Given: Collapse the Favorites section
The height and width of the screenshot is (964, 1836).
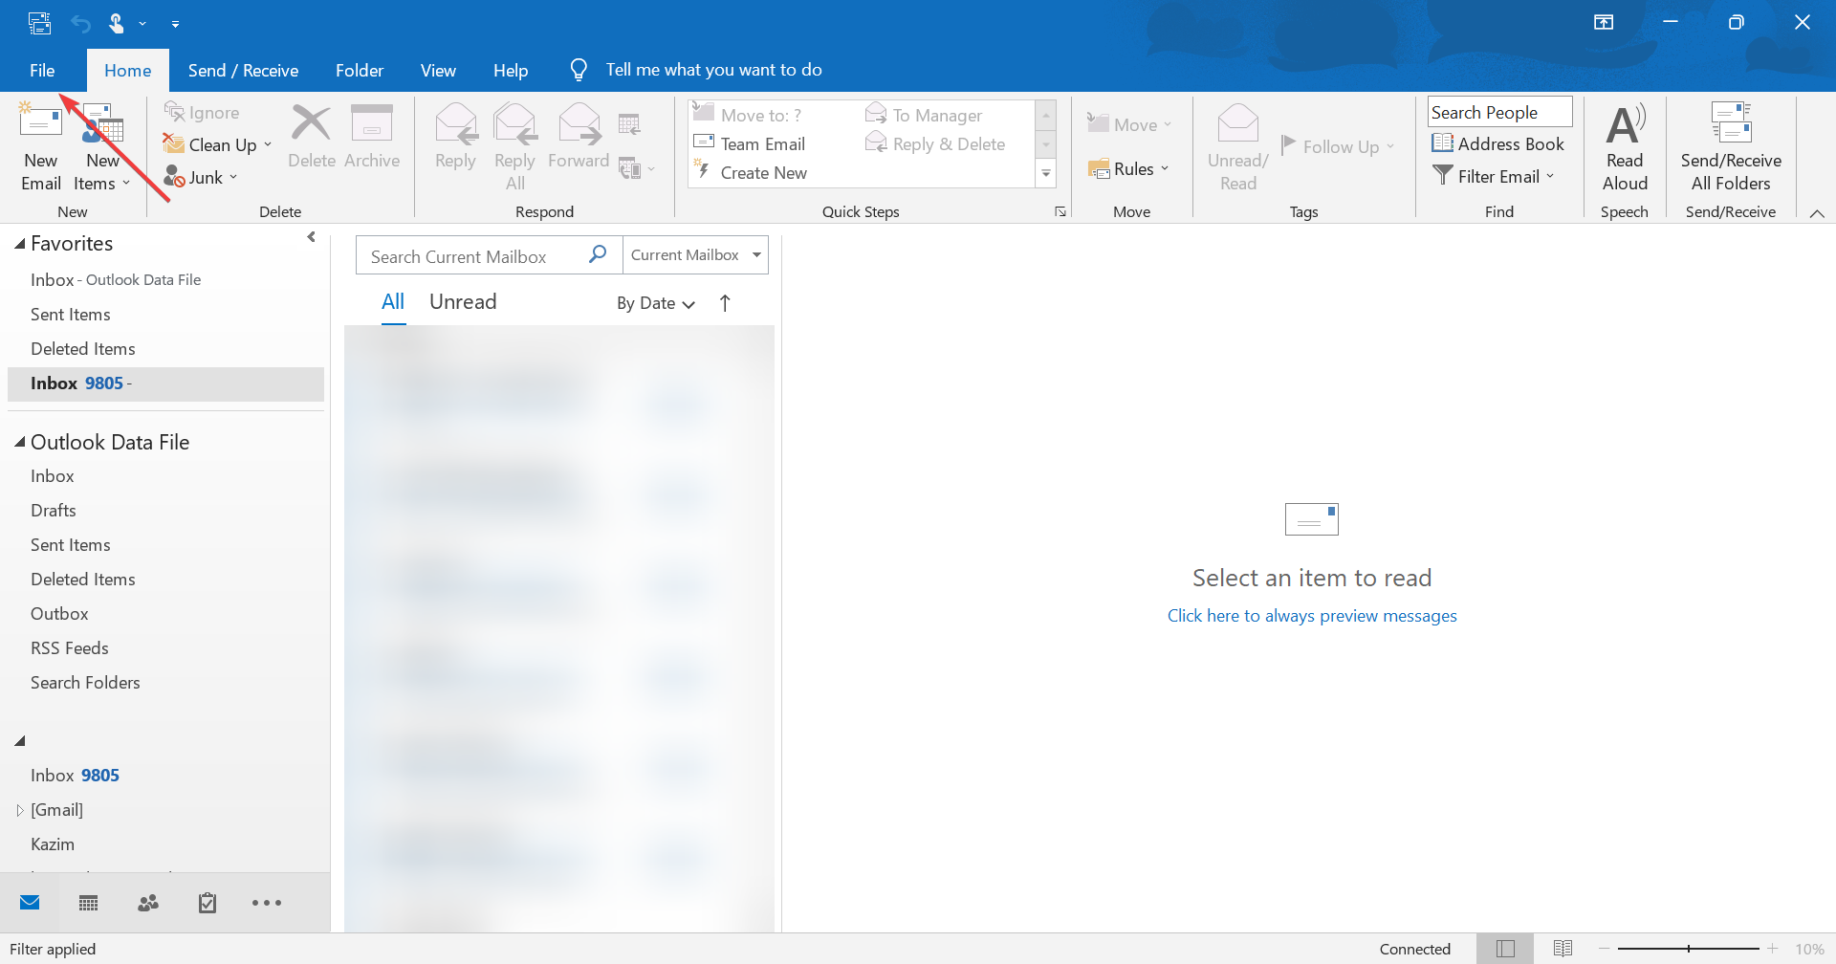Looking at the screenshot, I should pyautogui.click(x=19, y=243).
